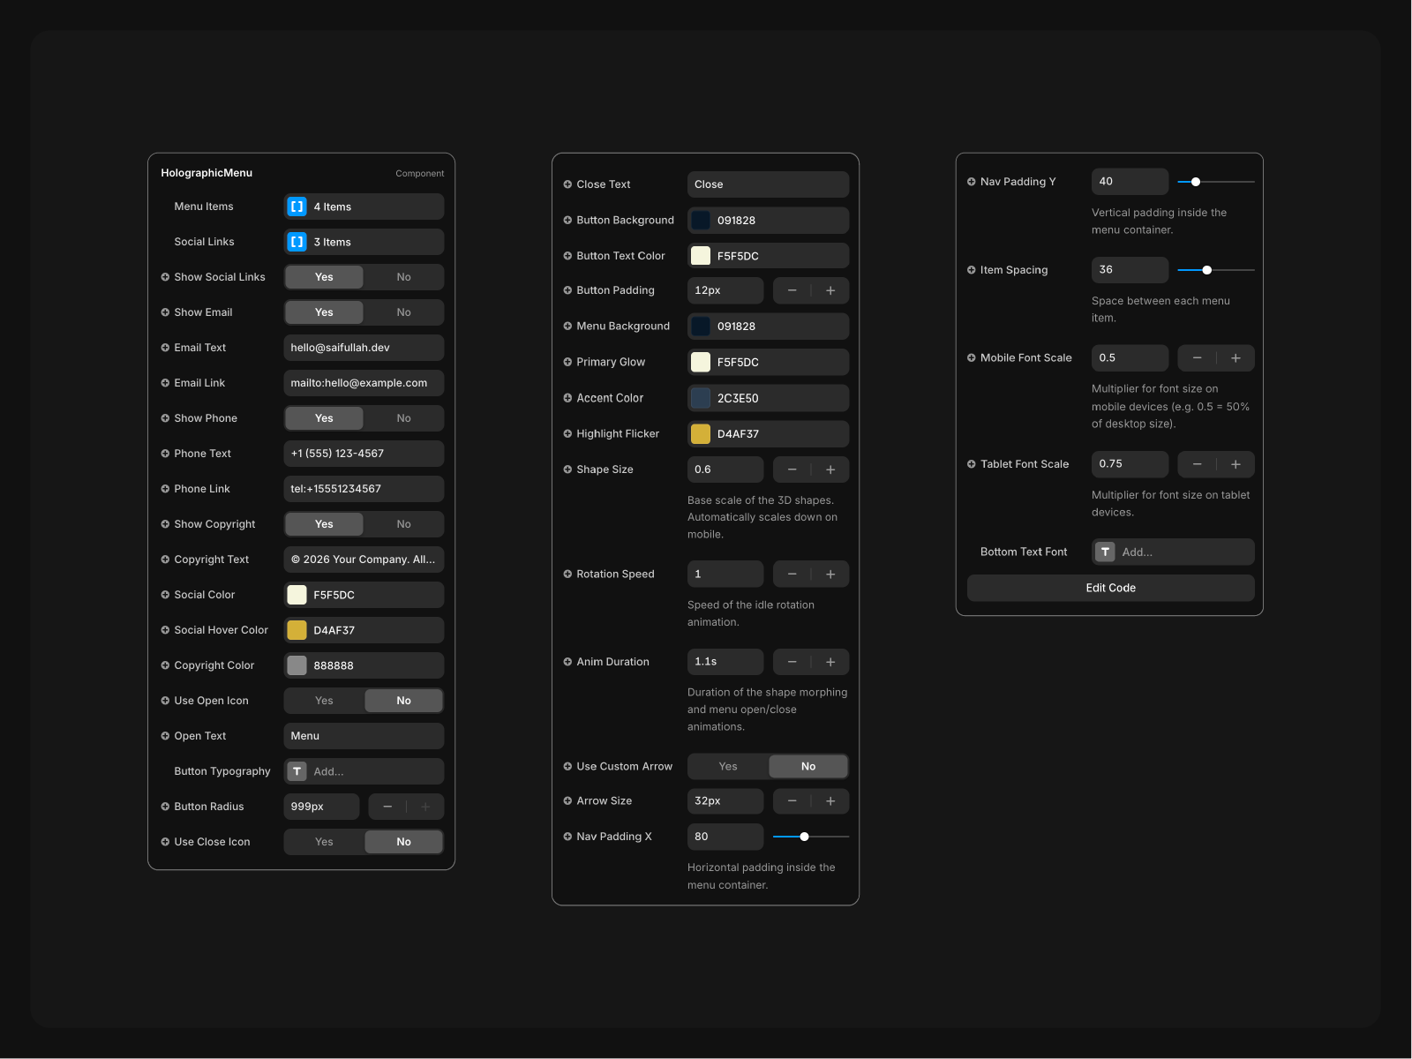Increase Button Padding with plus stepper
This screenshot has width=1412, height=1059.
(830, 291)
